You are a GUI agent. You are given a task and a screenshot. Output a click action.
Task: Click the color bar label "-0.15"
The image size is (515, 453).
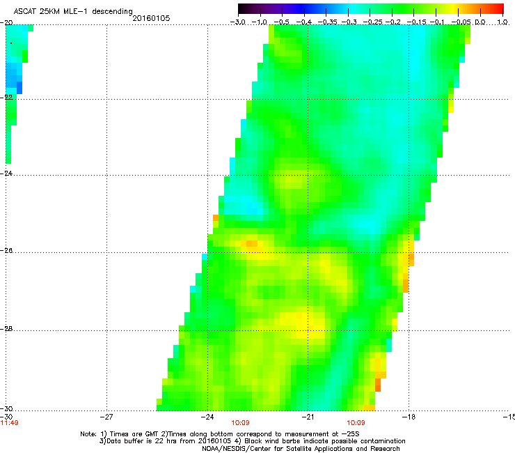(x=416, y=22)
